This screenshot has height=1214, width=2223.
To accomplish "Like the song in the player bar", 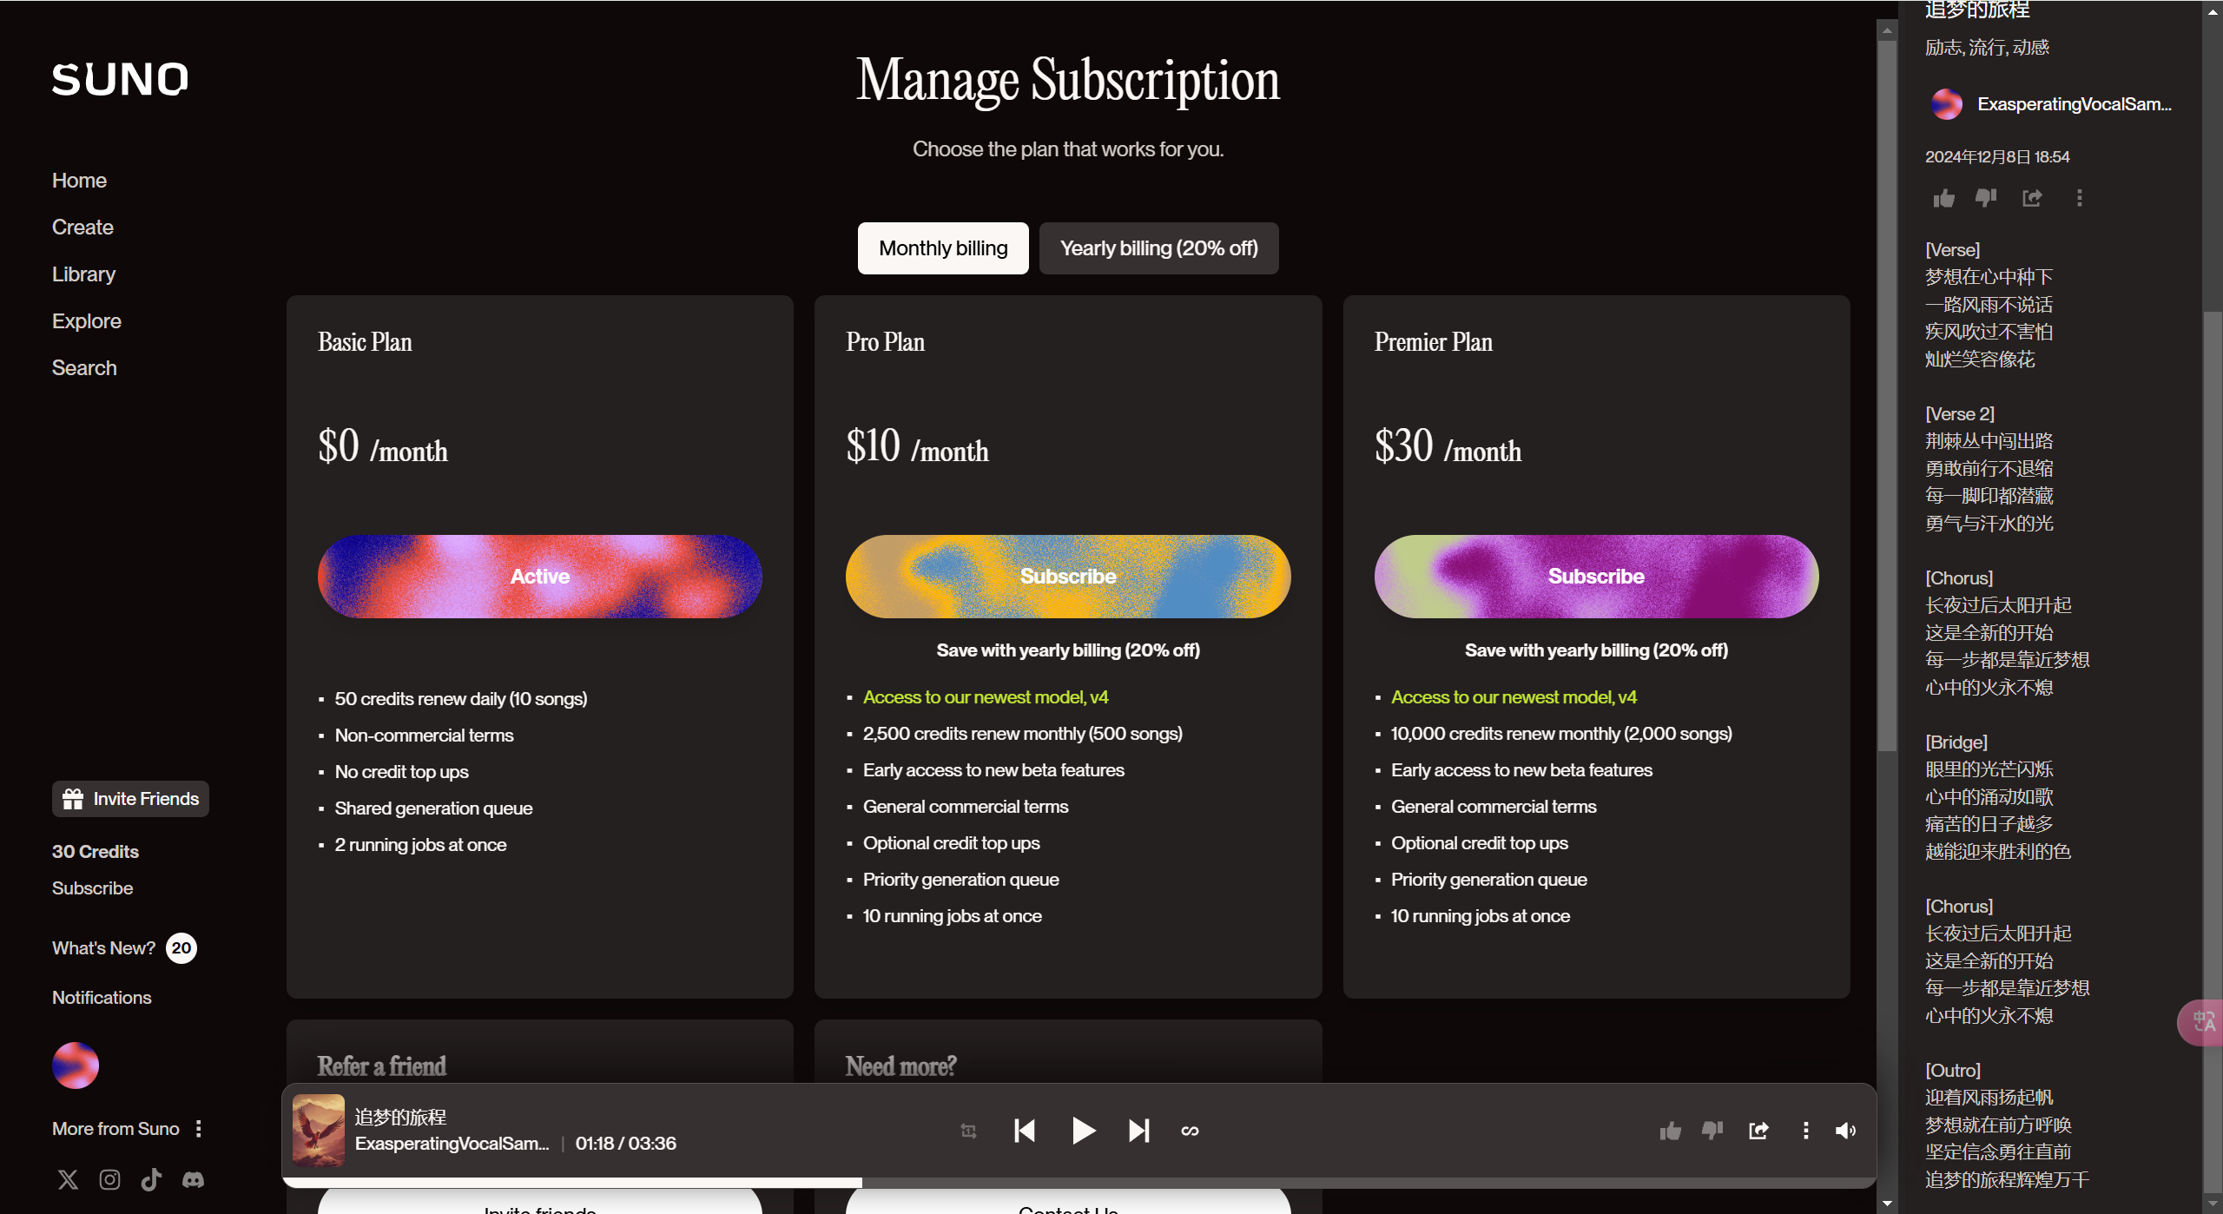I will point(1670,1131).
